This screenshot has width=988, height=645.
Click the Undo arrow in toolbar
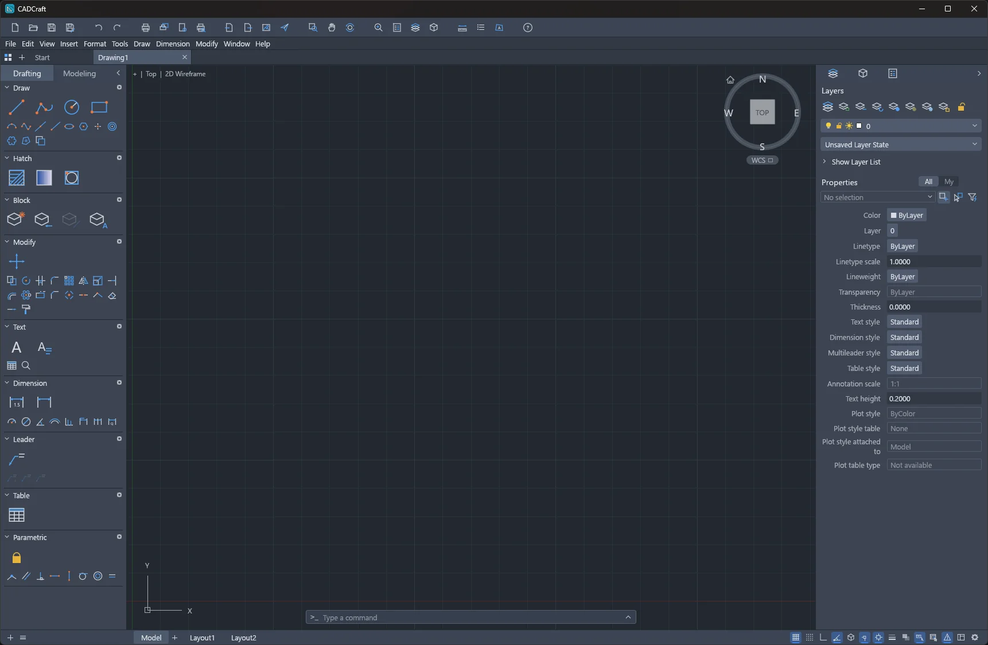[99, 28]
